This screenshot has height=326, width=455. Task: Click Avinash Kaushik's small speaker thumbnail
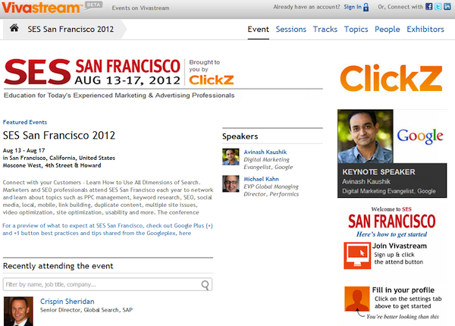click(231, 157)
